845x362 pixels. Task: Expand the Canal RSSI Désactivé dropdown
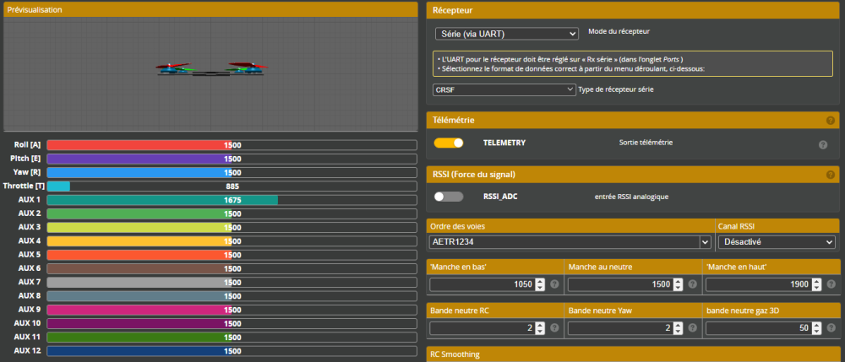pyautogui.click(x=776, y=242)
